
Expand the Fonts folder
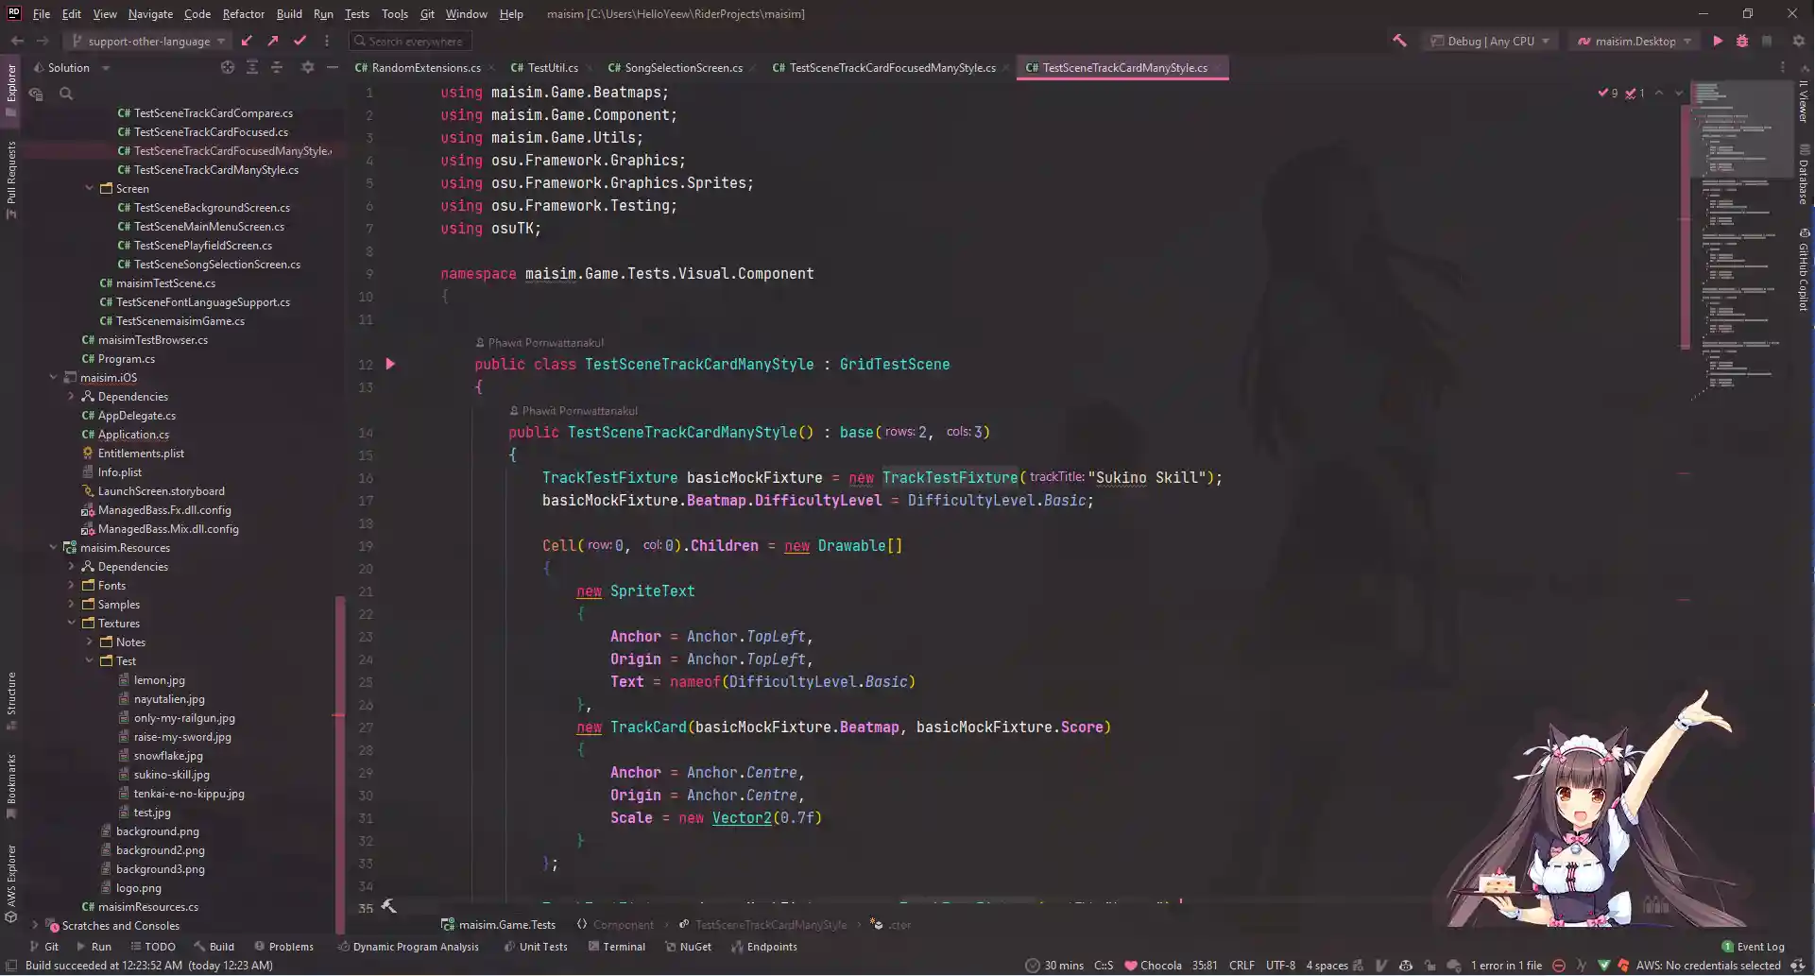click(x=72, y=586)
